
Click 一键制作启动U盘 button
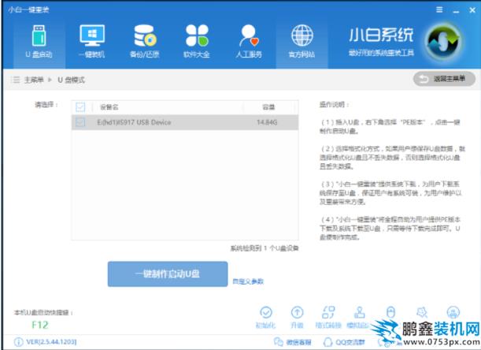point(168,274)
